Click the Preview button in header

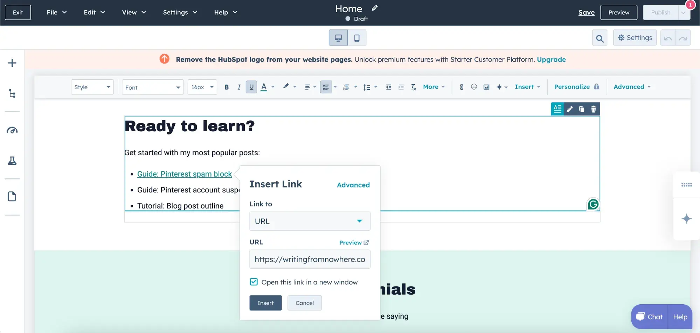coord(619,13)
